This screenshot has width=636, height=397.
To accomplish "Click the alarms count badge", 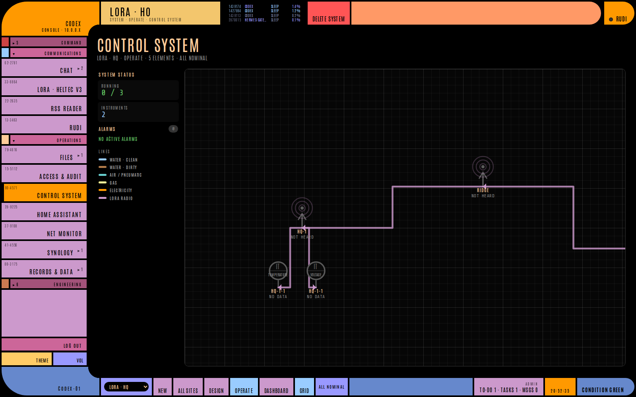I will [173, 129].
